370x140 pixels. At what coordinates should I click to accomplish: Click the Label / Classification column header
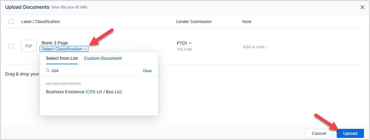pos(41,21)
